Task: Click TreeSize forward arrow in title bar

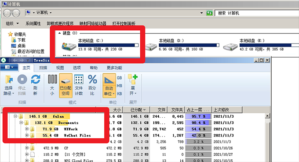Action: coord(22,60)
